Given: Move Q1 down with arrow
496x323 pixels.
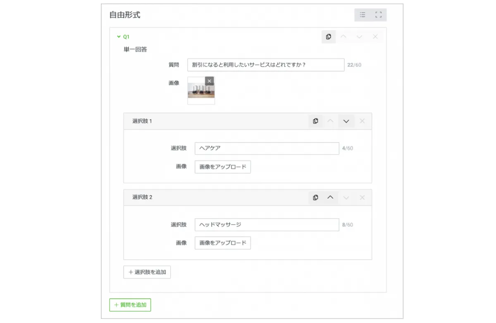Looking at the screenshot, I should 359,37.
